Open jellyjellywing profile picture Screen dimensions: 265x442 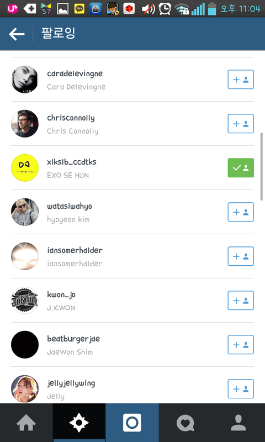point(25,389)
